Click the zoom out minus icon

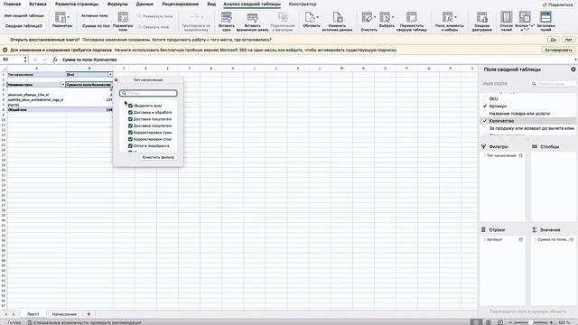click(x=510, y=322)
